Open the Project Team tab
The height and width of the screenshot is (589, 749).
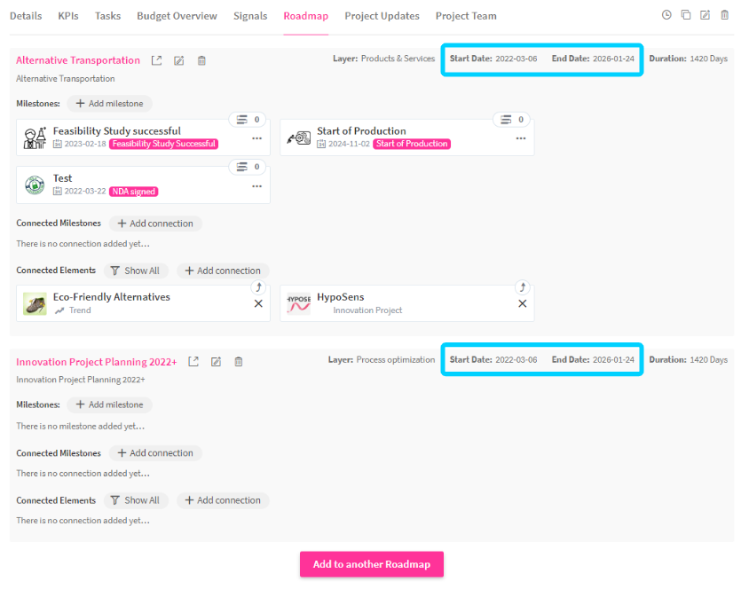466,15
